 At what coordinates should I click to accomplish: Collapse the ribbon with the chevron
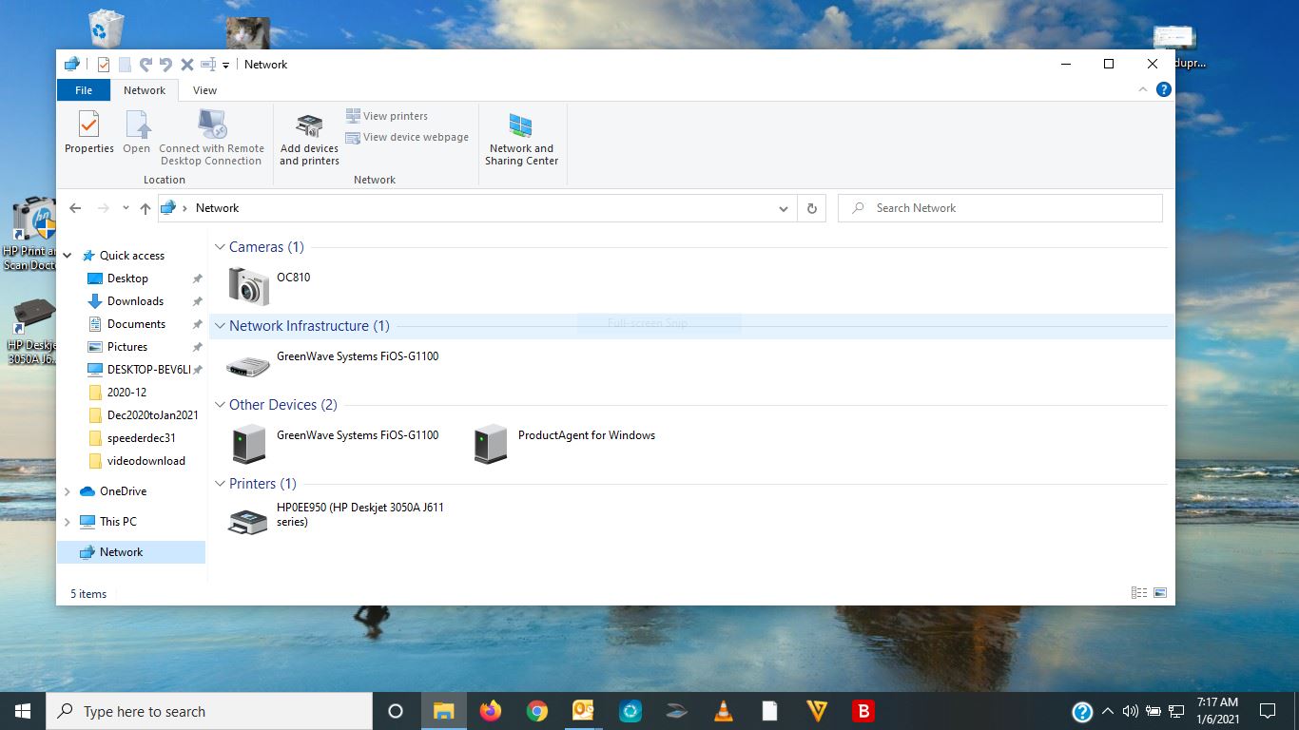[1143, 89]
